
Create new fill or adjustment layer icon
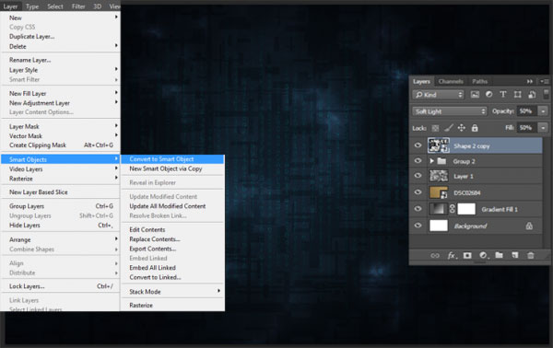(484, 255)
